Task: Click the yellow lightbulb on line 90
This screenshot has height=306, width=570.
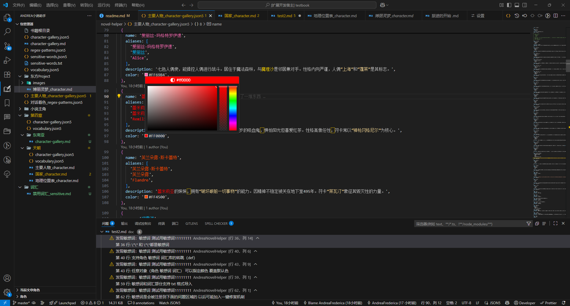Action: click(119, 96)
